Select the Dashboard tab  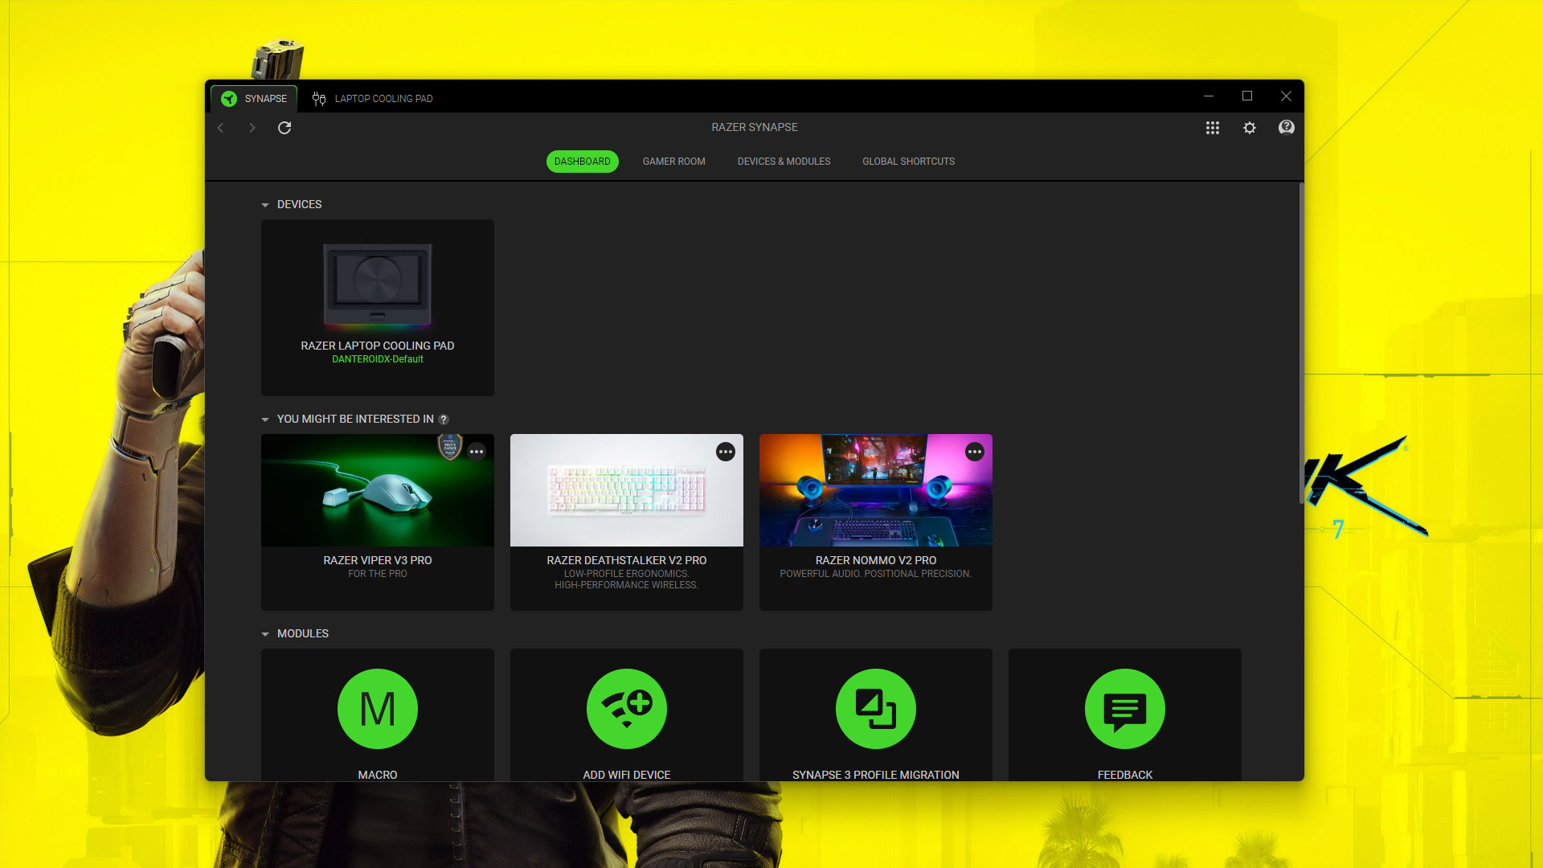click(x=583, y=162)
